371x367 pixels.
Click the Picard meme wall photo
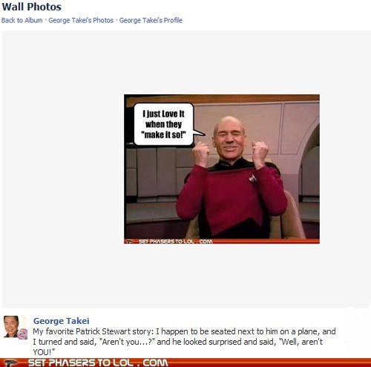[222, 169]
